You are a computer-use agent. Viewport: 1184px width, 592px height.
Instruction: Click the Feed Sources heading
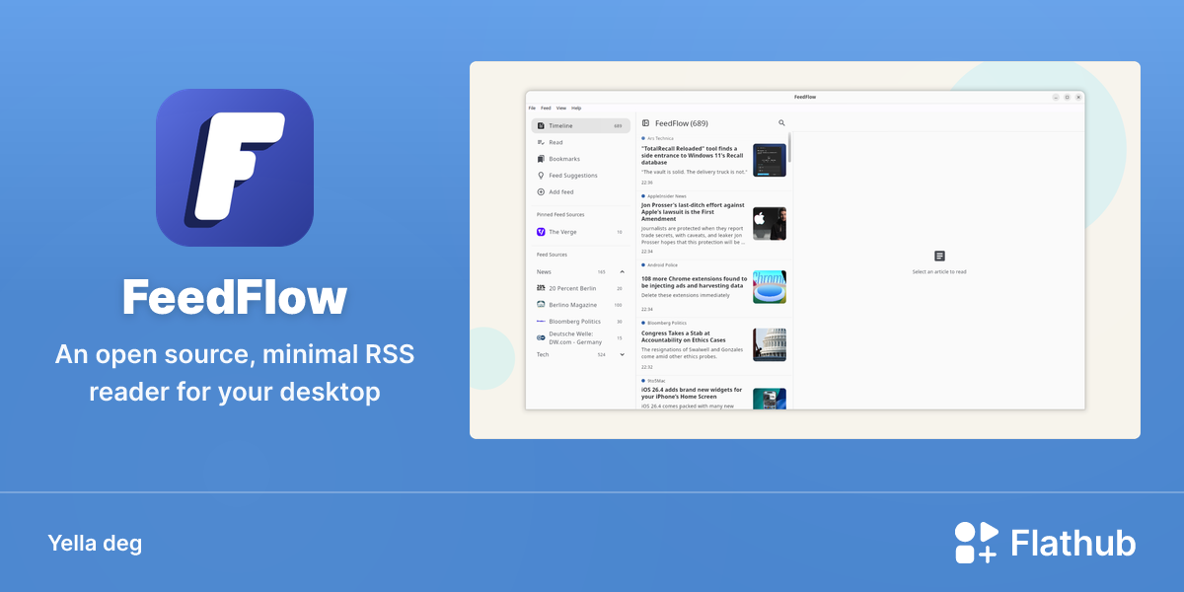tap(553, 255)
